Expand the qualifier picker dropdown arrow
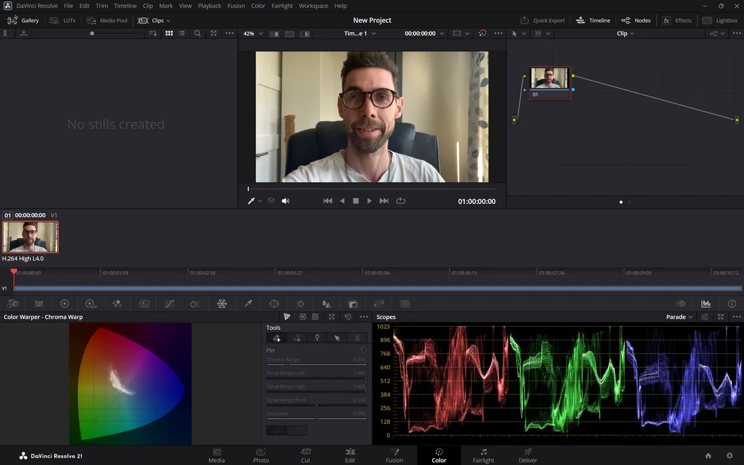Viewport: 744px width, 465px height. [x=260, y=201]
